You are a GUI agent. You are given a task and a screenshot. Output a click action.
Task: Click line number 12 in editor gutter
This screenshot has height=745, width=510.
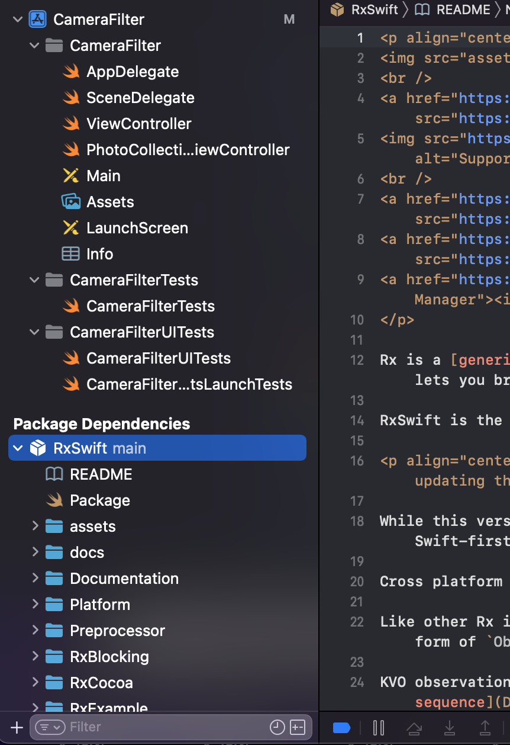click(357, 360)
